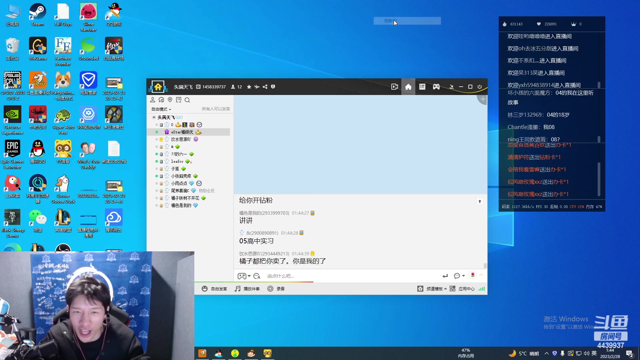Click the green signal strength bars
Image resolution: width=640 pixels, height=360 pixels.
point(482,289)
